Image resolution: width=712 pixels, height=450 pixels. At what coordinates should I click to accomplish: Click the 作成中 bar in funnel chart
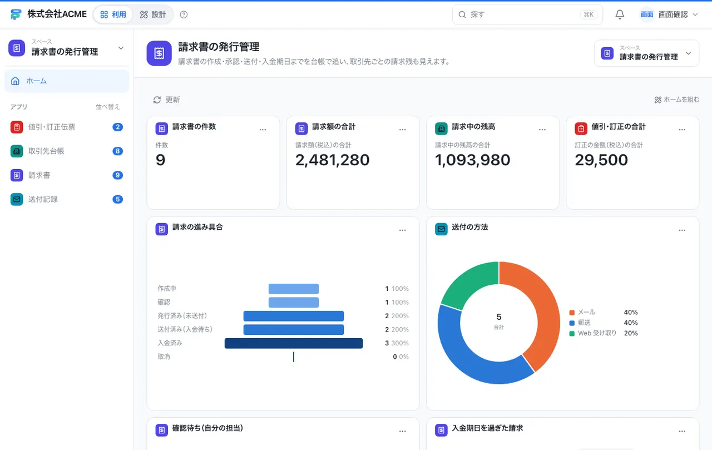[x=294, y=289]
